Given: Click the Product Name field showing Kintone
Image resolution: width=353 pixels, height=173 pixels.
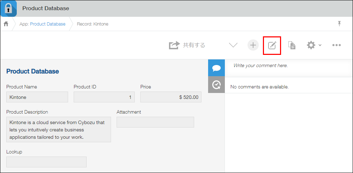Looking at the screenshot, I should coord(37,97).
